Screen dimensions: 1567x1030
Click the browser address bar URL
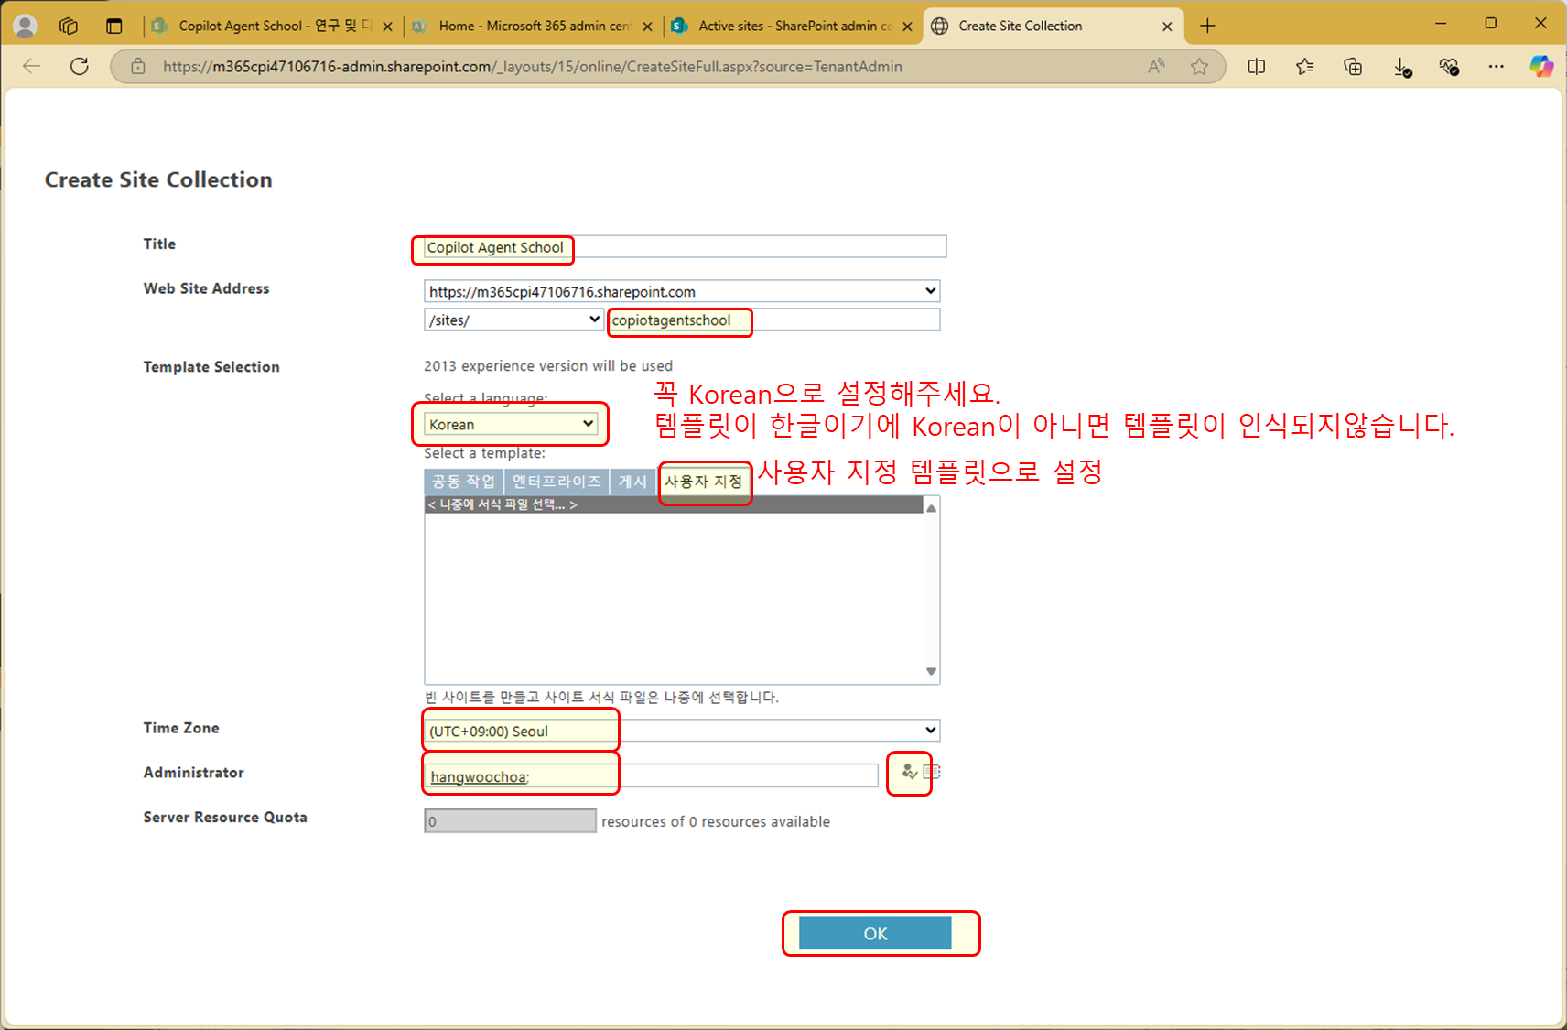pos(533,66)
